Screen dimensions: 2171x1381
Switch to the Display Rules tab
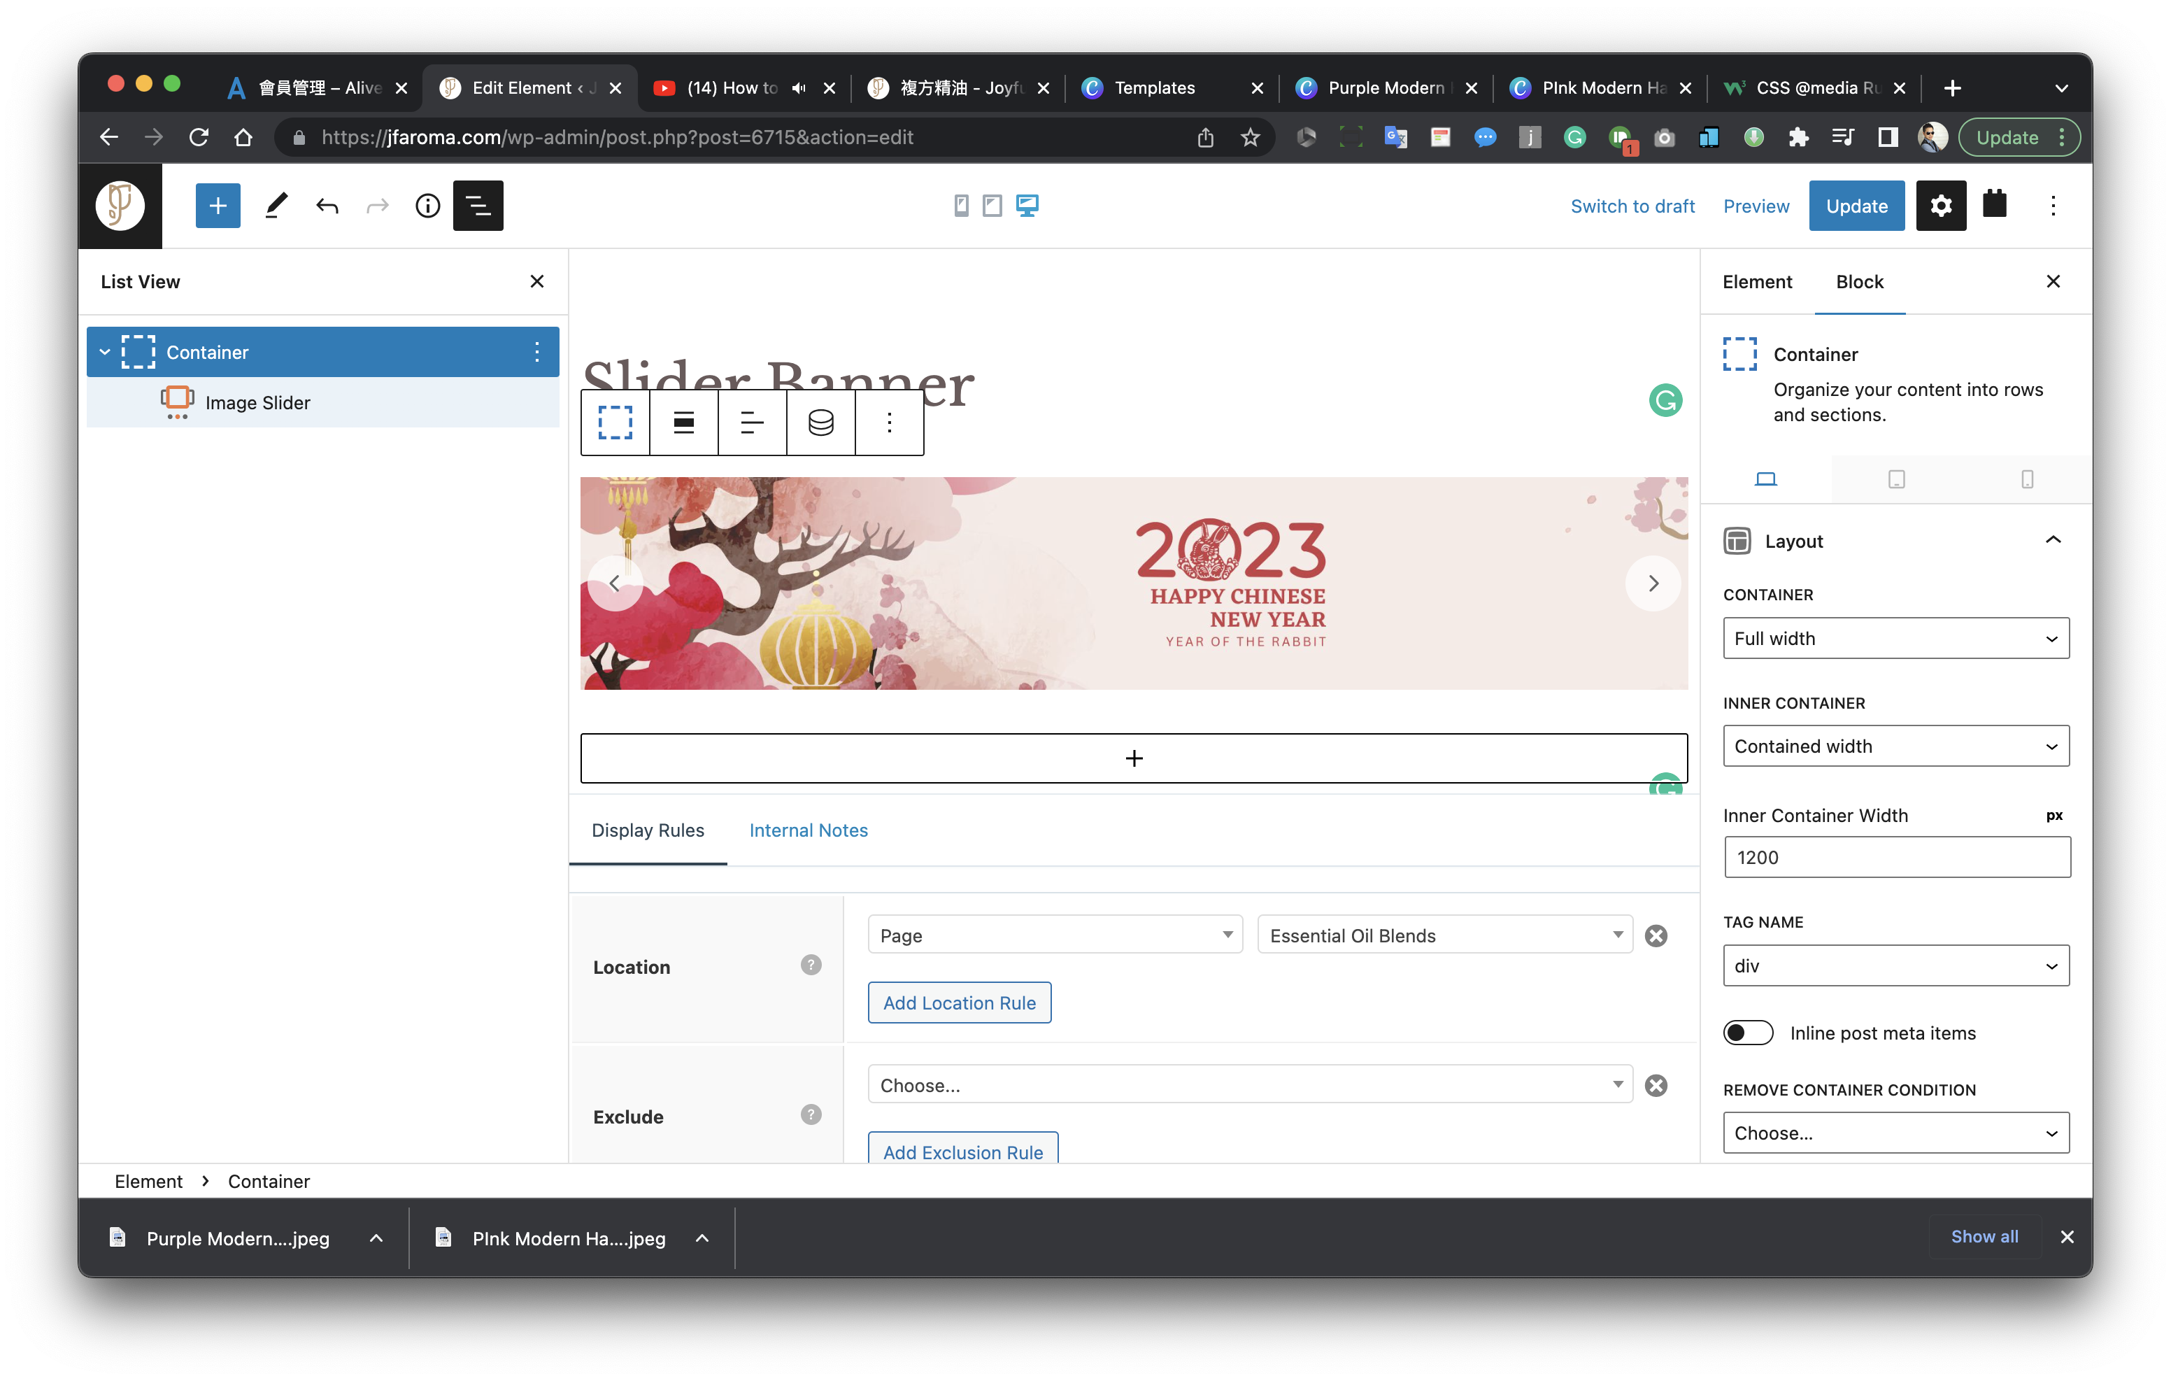(x=647, y=829)
